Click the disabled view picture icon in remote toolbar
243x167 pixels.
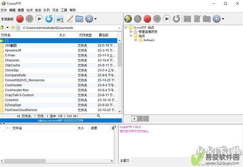click(x=187, y=19)
